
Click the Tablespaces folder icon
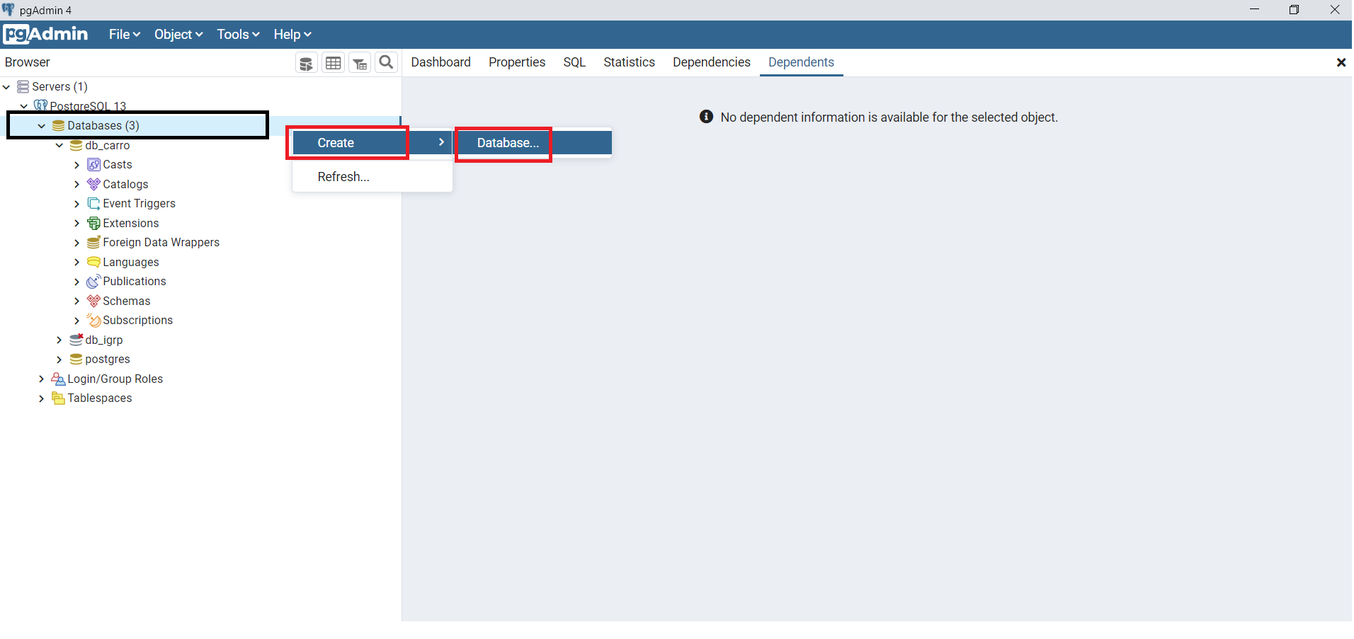[59, 398]
